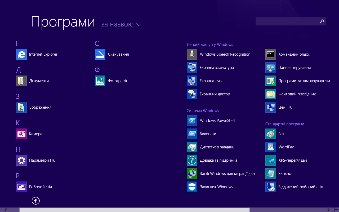Screen dimensions: 339x212
Task: Launch Paint from Стандартні програми
Action: coord(271,134)
